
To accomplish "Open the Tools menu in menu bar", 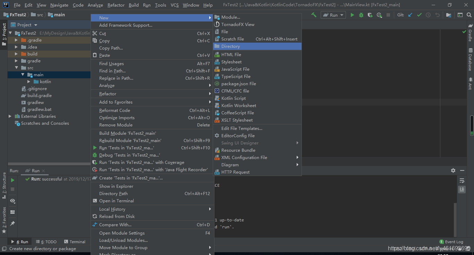I will 160,5.
